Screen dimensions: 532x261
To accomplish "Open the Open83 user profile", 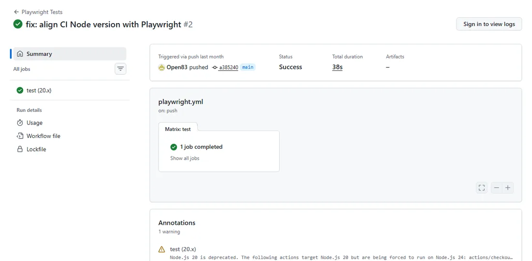I will [x=177, y=67].
